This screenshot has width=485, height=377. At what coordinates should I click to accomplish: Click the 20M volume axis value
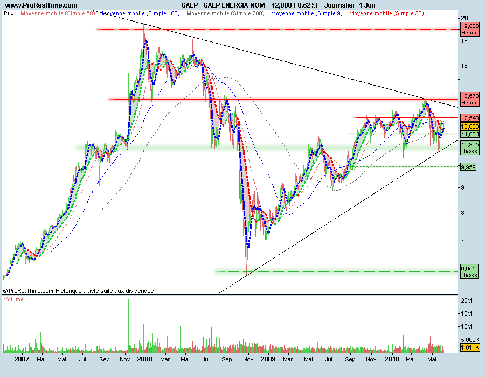click(466, 301)
